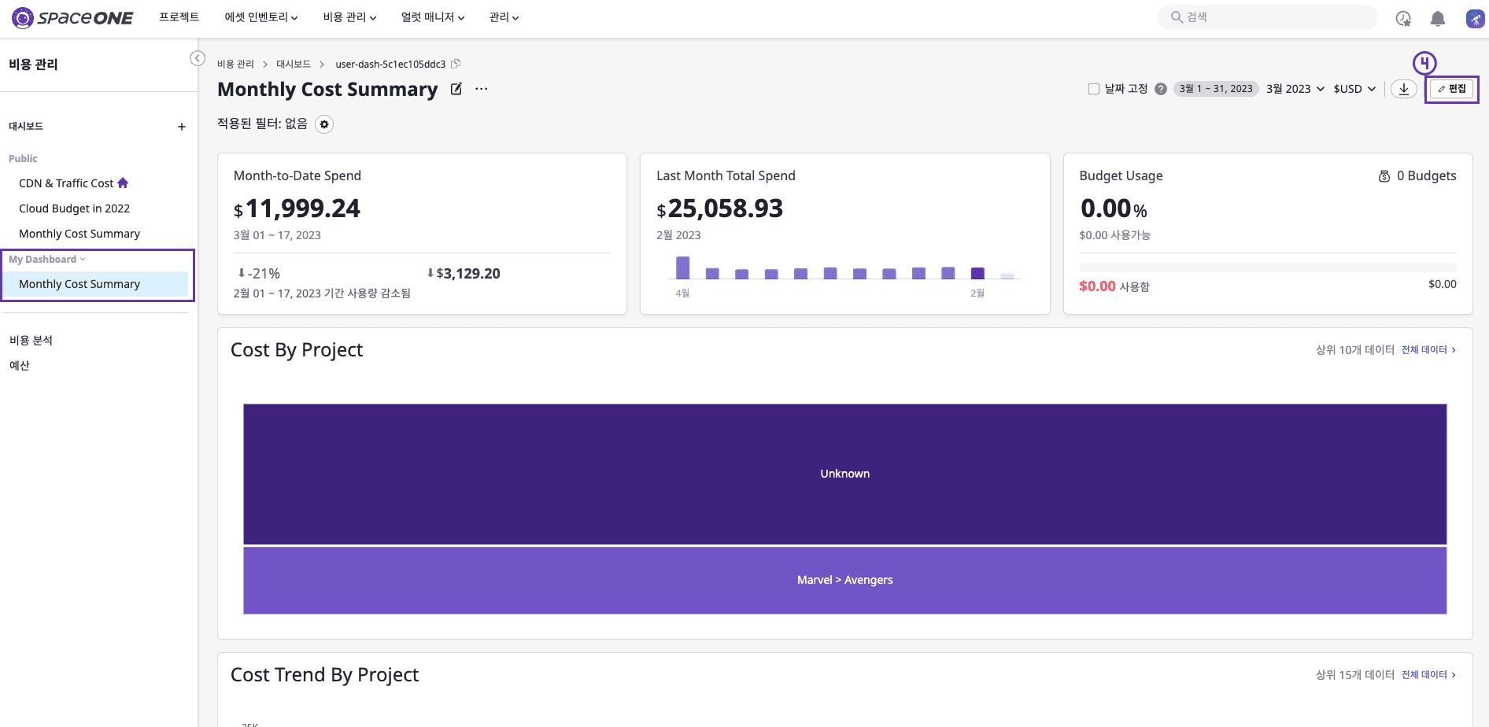Screen dimensions: 1489x727
Task: Click the Unknown block in the treemap
Action: coord(845,474)
